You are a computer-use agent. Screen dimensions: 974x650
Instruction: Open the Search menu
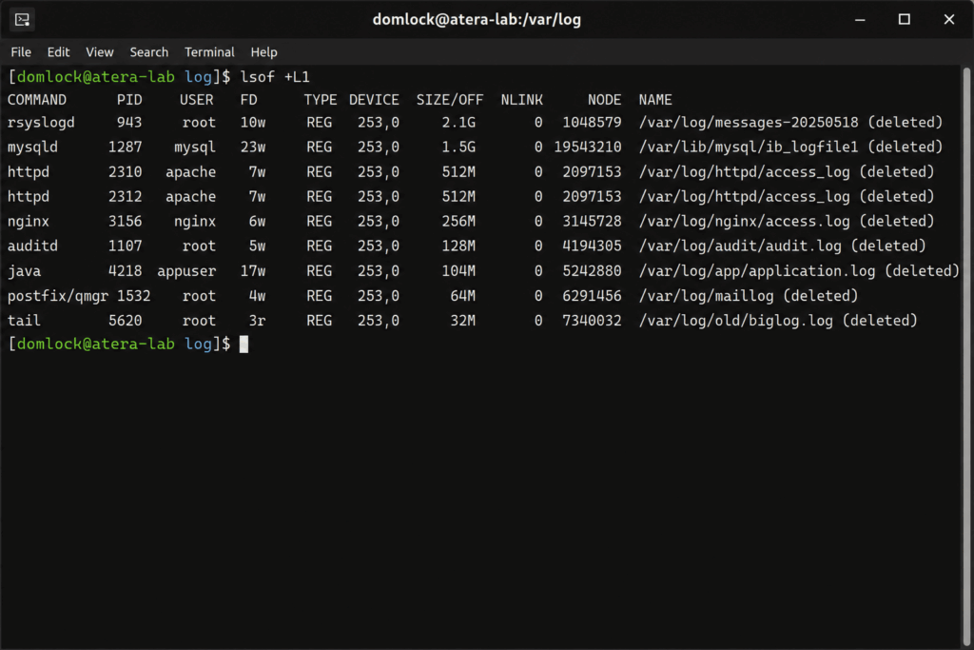pos(149,52)
